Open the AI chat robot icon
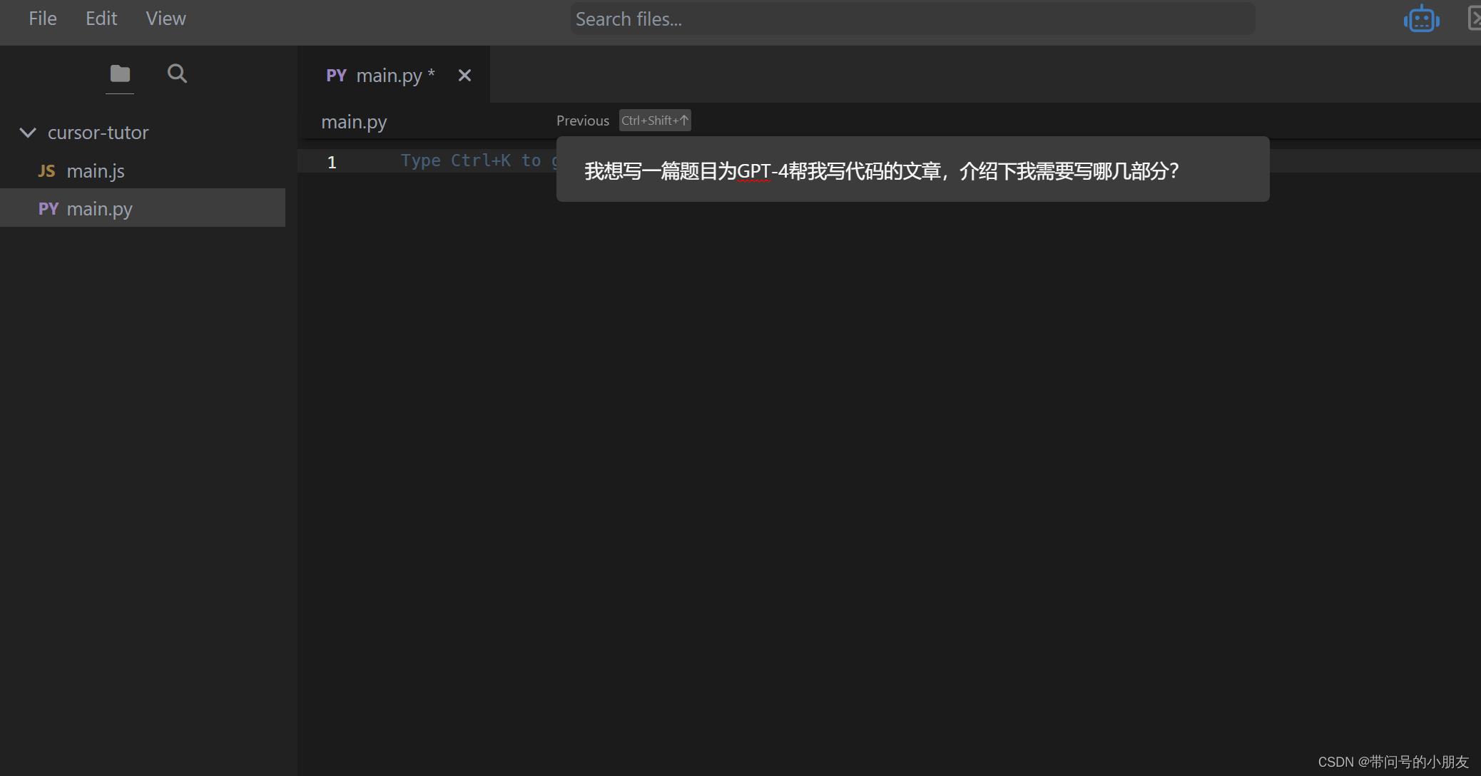 coord(1421,19)
